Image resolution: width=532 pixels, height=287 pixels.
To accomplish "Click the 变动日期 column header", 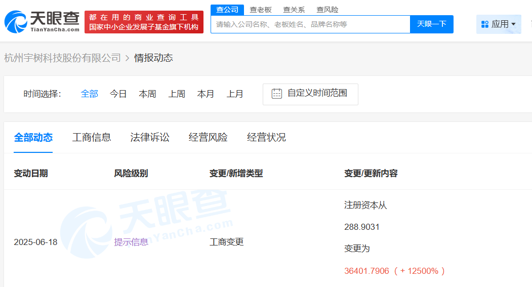I will point(30,173).
